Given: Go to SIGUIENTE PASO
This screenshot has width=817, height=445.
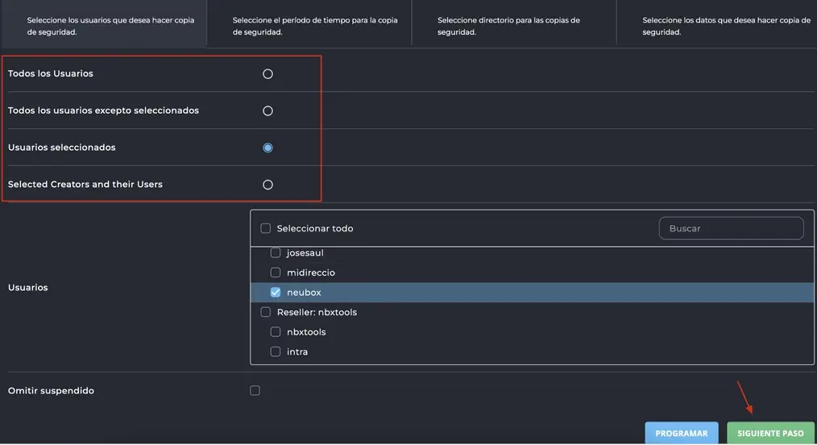Looking at the screenshot, I should coord(770,433).
